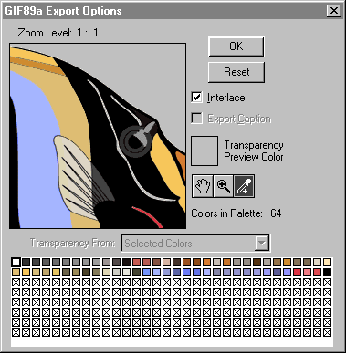Click the Reset button

coord(236,72)
